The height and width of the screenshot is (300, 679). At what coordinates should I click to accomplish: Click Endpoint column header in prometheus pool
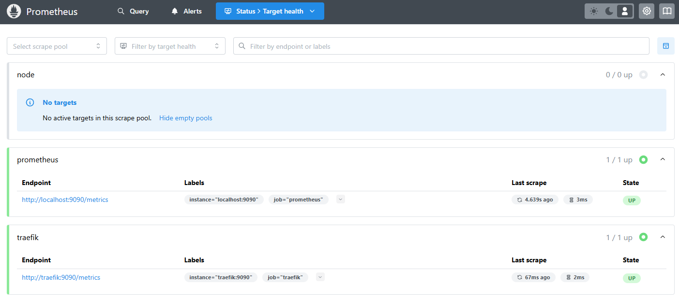tap(36, 183)
